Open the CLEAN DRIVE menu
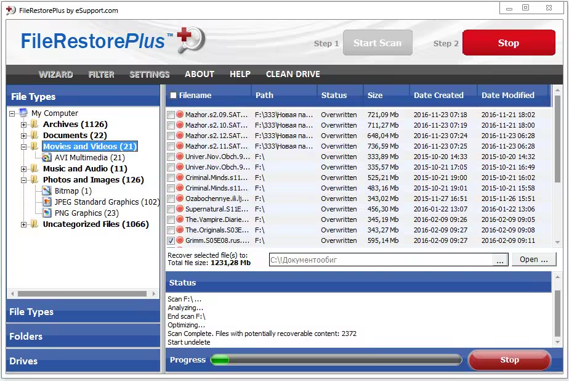This screenshot has height=381, width=569. pyautogui.click(x=293, y=74)
